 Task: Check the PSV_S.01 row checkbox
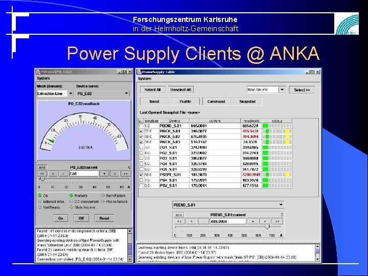(141, 186)
